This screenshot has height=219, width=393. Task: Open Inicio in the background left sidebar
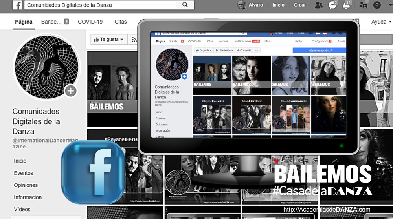[20, 161]
